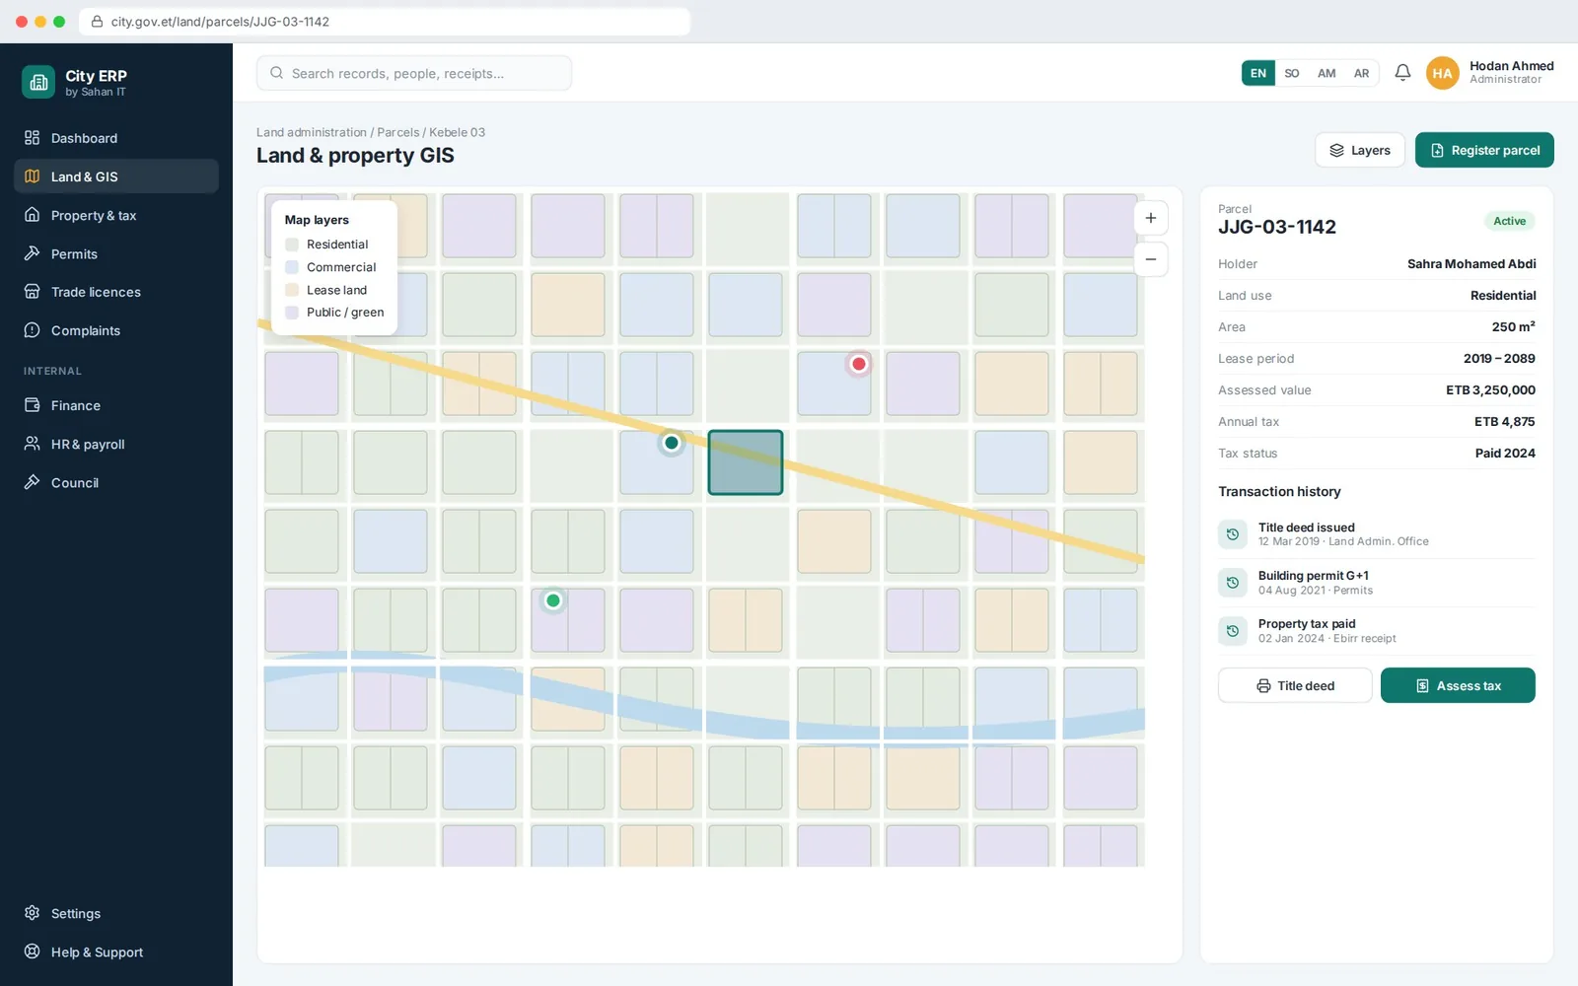This screenshot has width=1578, height=986.
Task: Open Property & tax section
Action: pos(116,215)
